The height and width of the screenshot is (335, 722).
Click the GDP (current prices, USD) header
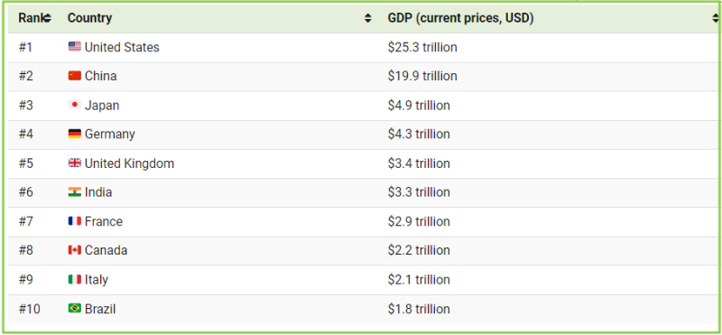460,18
